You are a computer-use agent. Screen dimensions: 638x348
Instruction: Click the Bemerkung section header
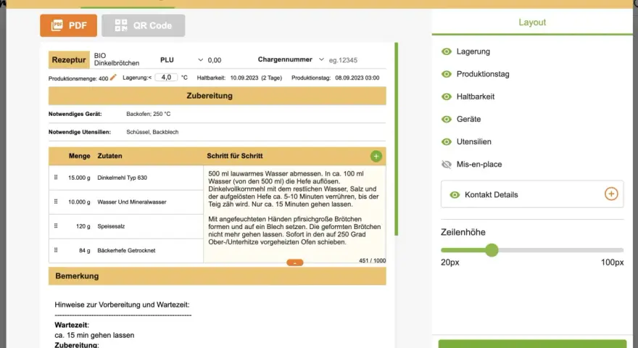point(217,276)
